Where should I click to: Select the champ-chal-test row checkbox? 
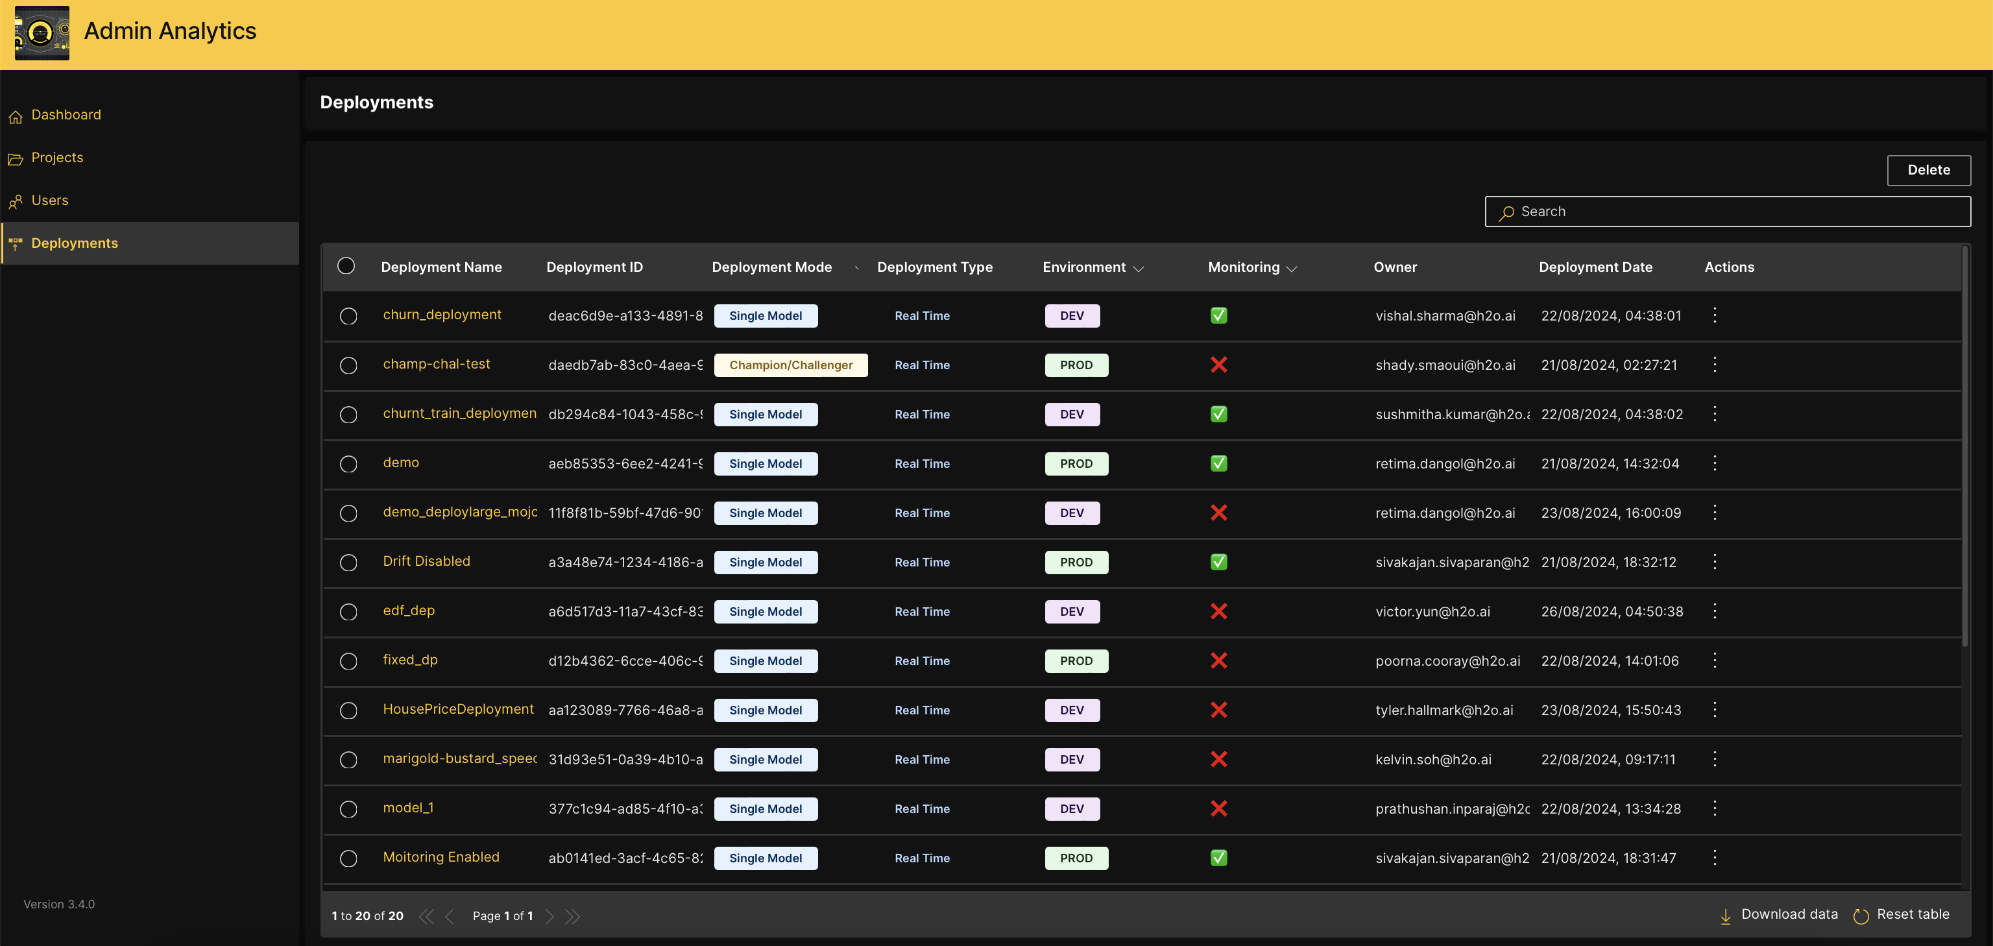pyautogui.click(x=348, y=365)
